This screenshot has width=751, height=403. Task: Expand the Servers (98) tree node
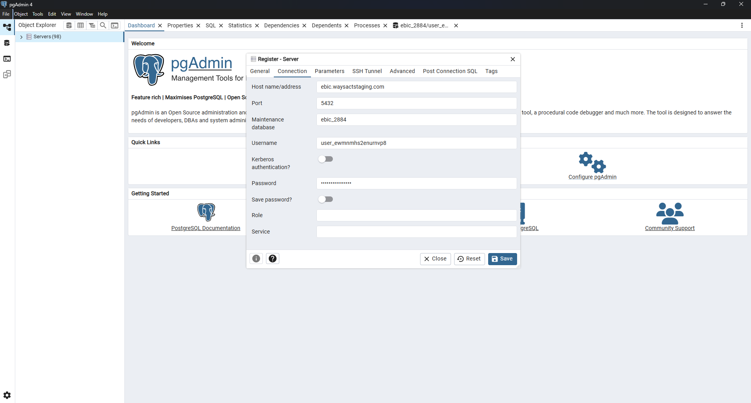click(21, 37)
